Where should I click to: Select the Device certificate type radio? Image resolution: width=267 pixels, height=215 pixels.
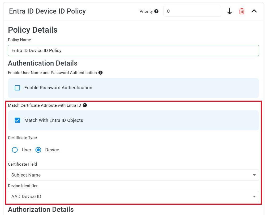(38, 150)
